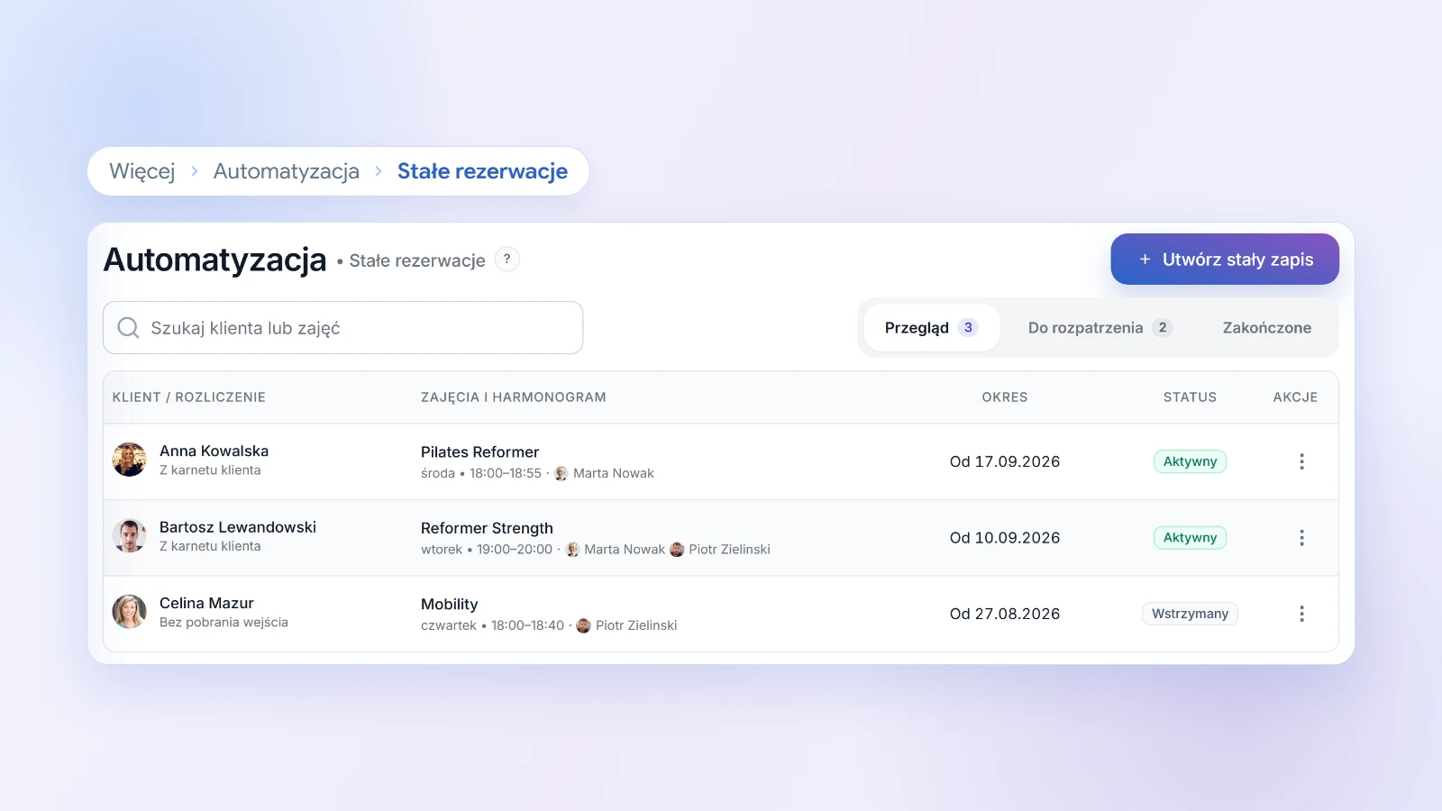This screenshot has height=811, width=1442.
Task: Click the name Bartosz Lewandowski
Action: pos(238,527)
